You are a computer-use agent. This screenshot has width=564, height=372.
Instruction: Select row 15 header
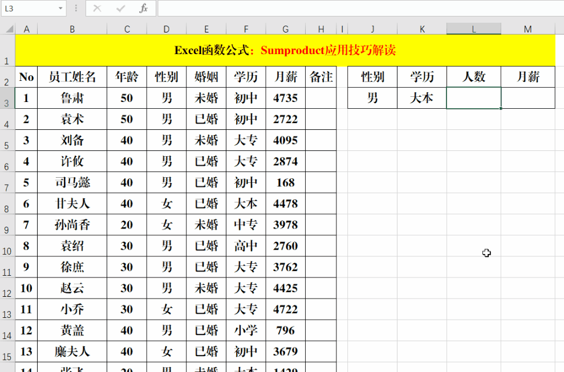tap(7, 351)
